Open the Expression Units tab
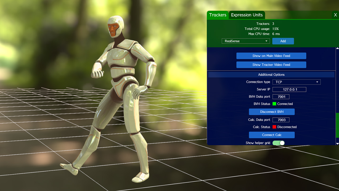 [x=247, y=15]
